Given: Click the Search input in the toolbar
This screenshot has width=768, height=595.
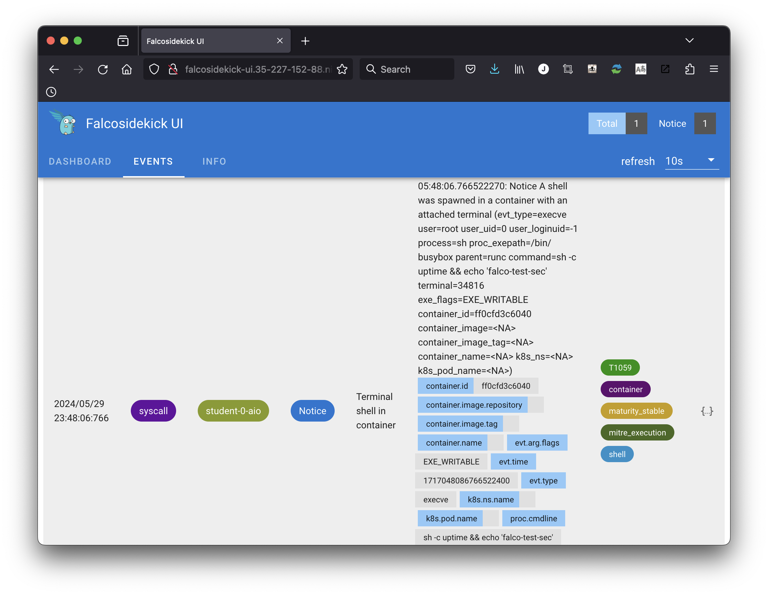Looking at the screenshot, I should 407,69.
